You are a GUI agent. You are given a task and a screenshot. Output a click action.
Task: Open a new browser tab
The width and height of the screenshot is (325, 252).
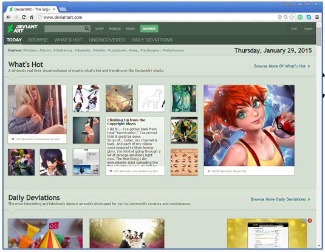point(63,9)
